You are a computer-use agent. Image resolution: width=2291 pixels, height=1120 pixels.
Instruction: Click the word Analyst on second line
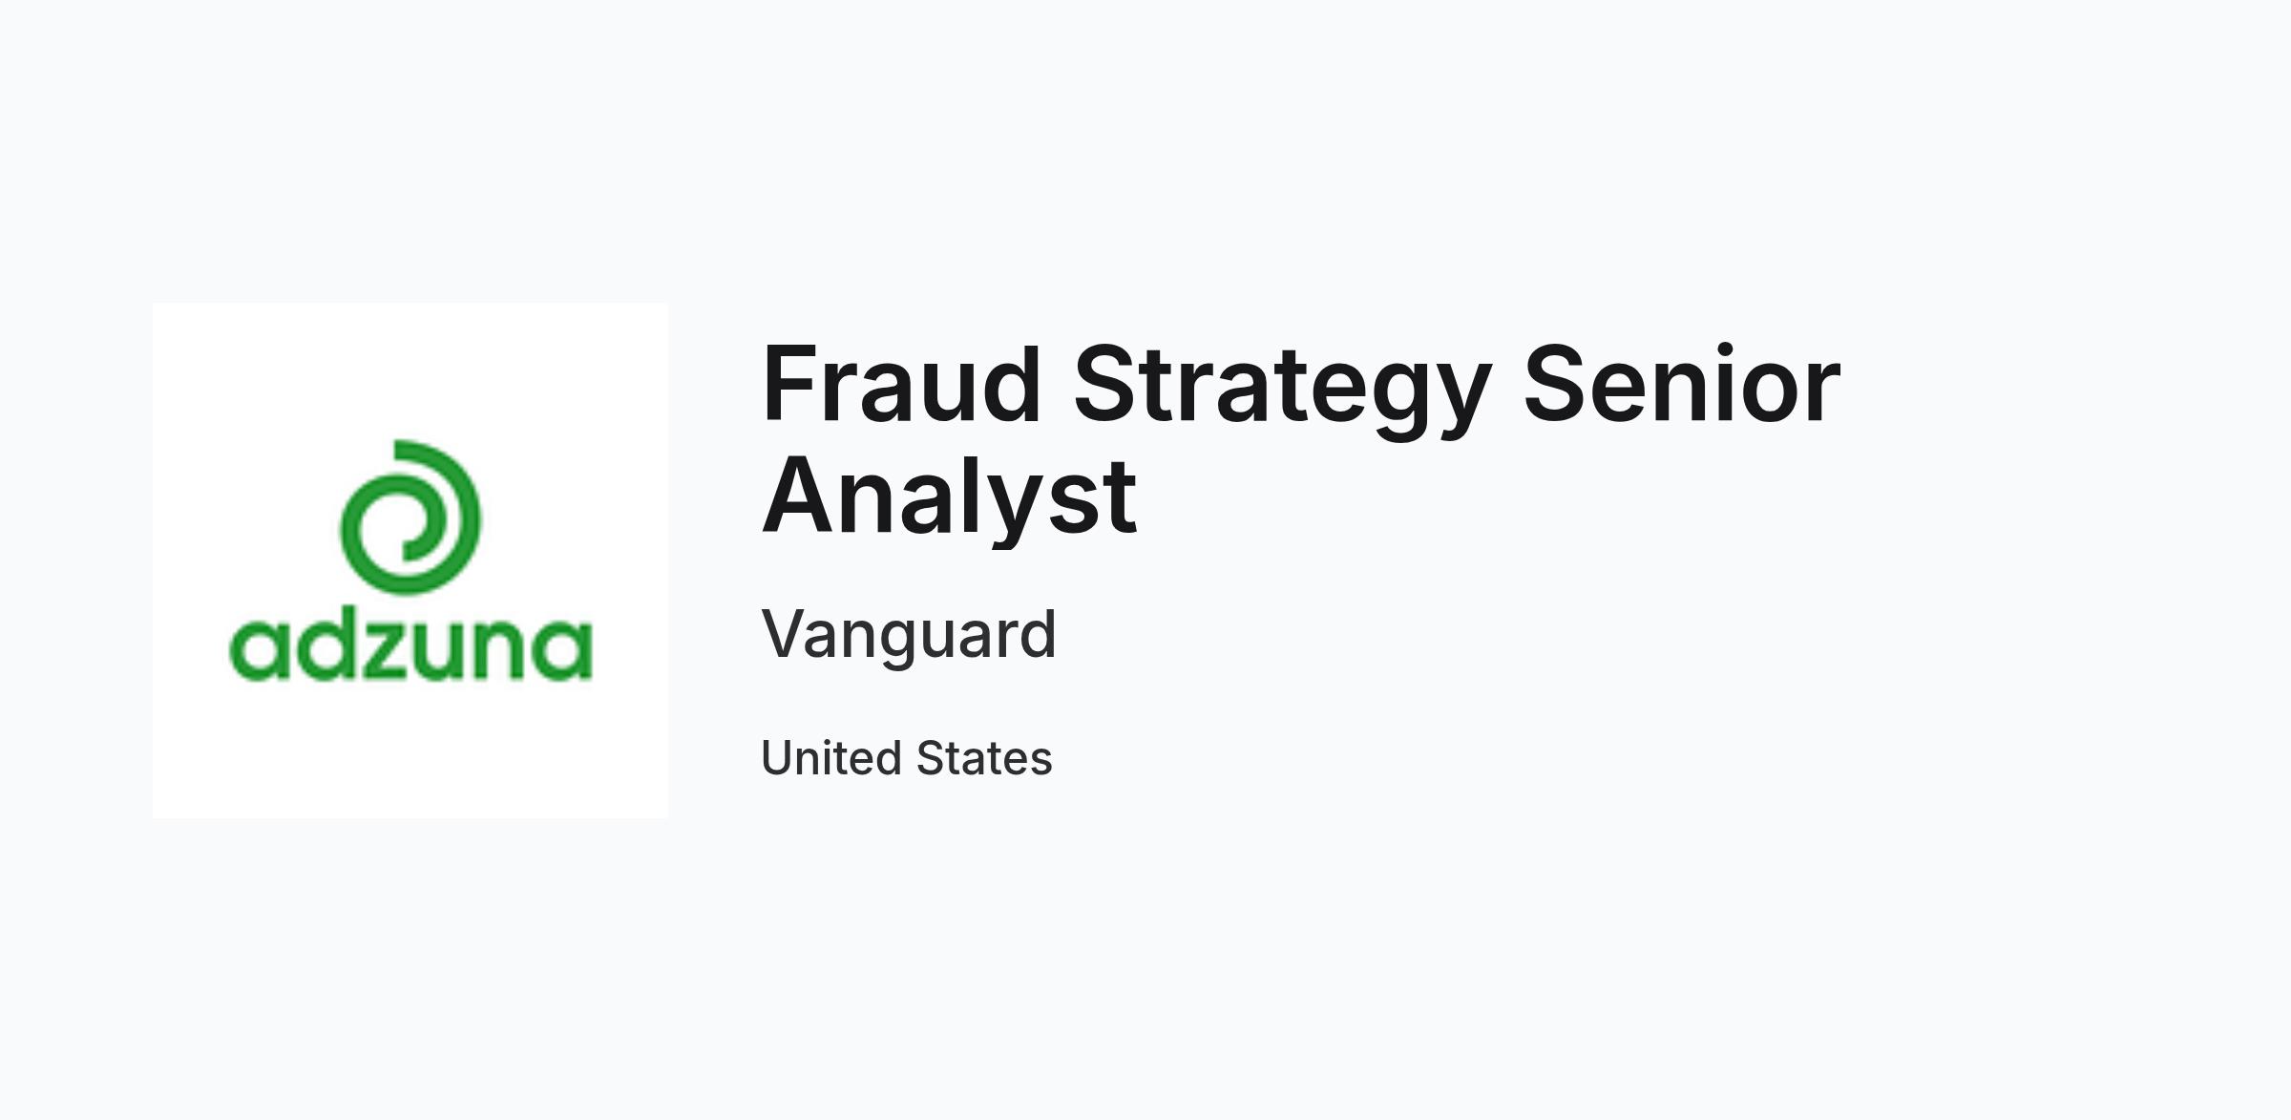coord(950,497)
